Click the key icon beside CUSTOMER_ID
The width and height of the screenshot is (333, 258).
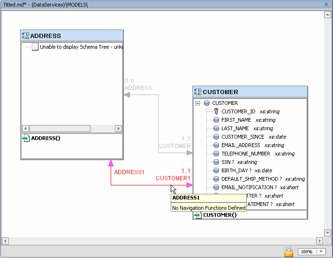tap(216, 111)
